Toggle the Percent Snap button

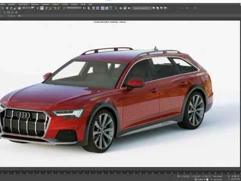pyautogui.click(x=55, y=8)
